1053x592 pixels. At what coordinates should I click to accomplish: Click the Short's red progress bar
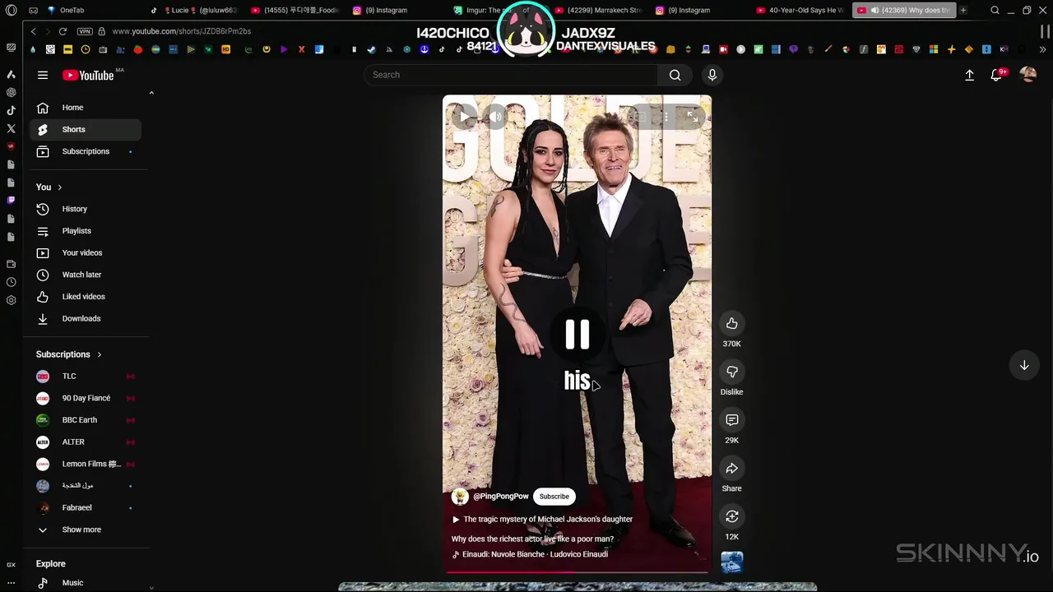tap(577, 571)
